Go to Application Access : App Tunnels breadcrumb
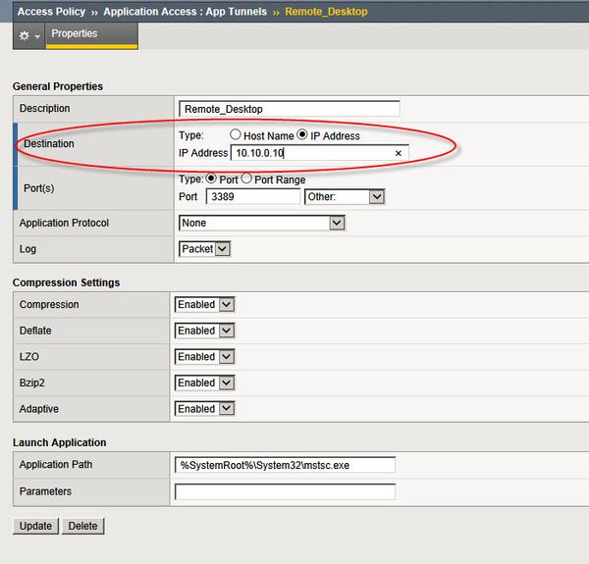Image resolution: width=589 pixels, height=564 pixels. 183,11
